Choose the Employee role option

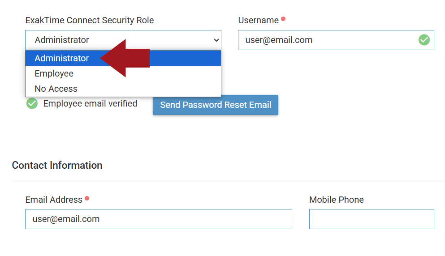123,73
